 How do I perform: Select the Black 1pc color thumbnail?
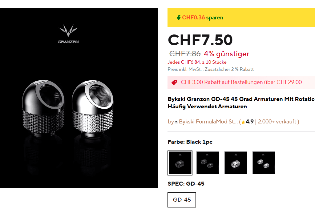(180, 163)
